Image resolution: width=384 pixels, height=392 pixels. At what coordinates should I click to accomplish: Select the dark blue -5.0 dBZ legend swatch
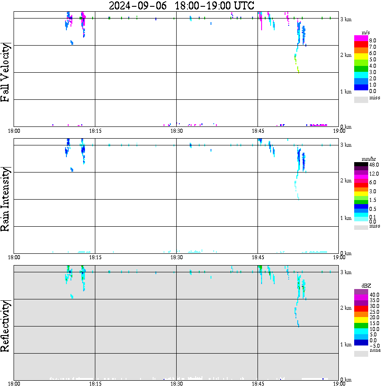(361, 343)
